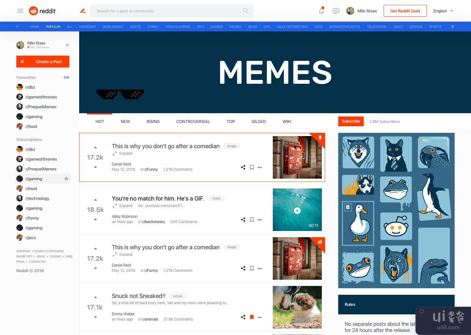Open r/backstories community link
Image resolution: width=471 pixels, height=335 pixels.
point(154,222)
